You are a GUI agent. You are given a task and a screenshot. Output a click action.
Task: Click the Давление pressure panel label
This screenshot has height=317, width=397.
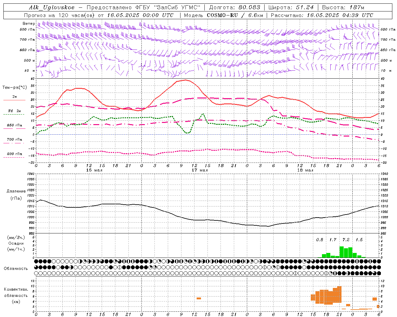[x=16, y=191]
